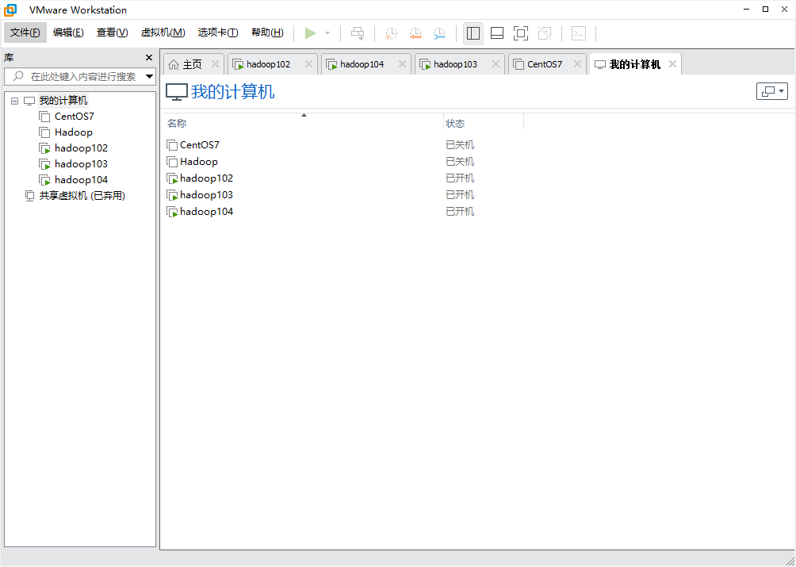796x567 pixels.
Task: Open the 查看(V) menu
Action: pyautogui.click(x=113, y=33)
